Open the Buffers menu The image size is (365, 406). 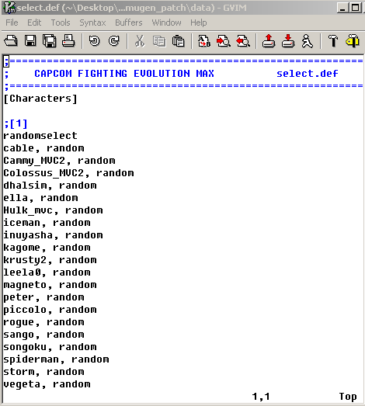[129, 23]
